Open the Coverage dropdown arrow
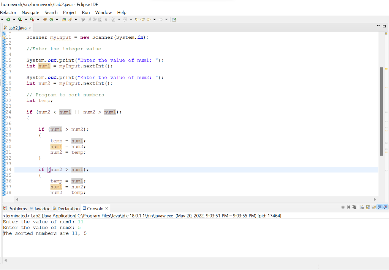 [26, 19]
